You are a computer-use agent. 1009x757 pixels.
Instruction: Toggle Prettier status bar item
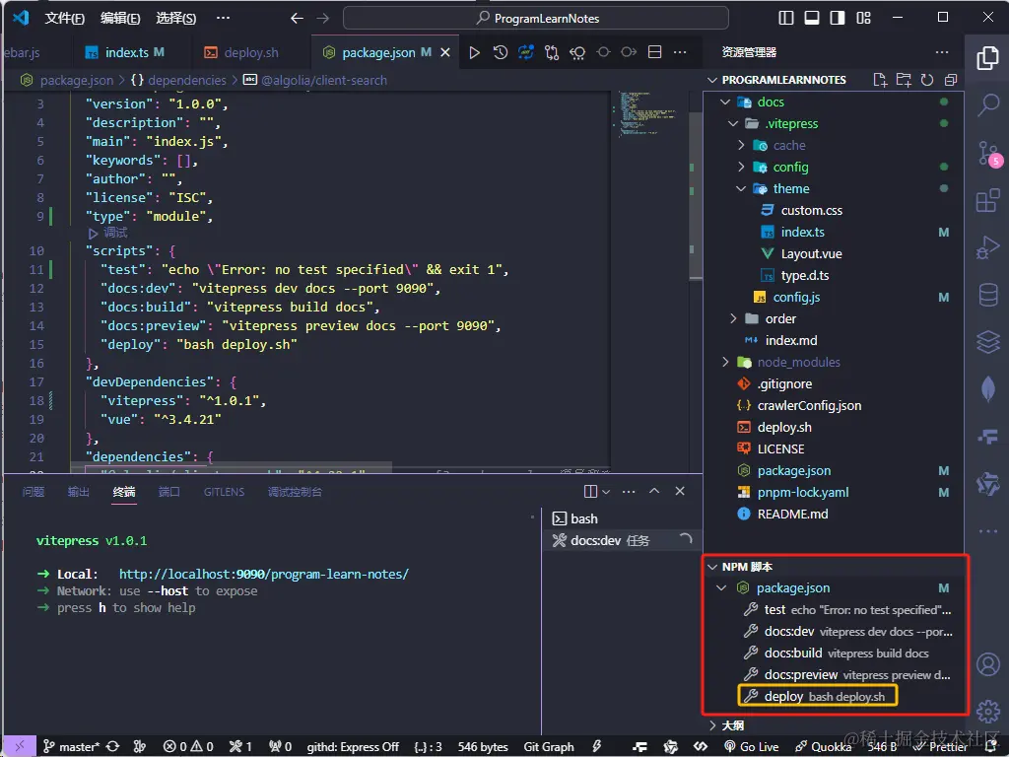pyautogui.click(x=941, y=747)
